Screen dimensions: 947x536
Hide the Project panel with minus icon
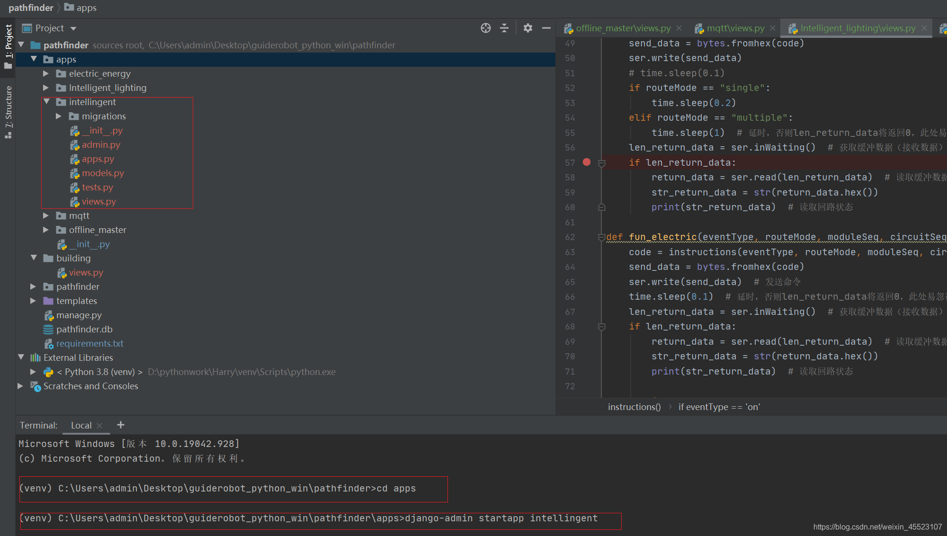pyautogui.click(x=546, y=28)
